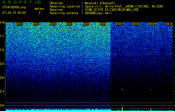175x111 pixels.
Task: Click the Ogata-vill. Akita-Pref. JAPAN receiving location
Action: 124,6
